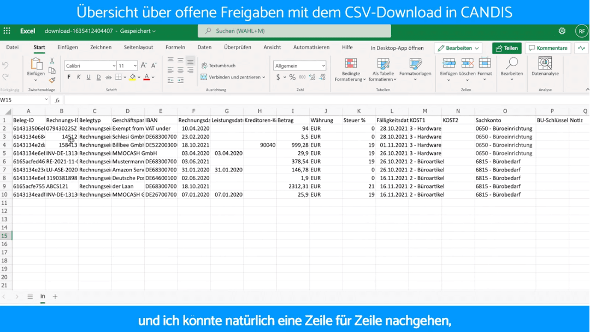The width and height of the screenshot is (590, 332).
Task: Expand the fill color dropdown arrow
Action: 139,78
